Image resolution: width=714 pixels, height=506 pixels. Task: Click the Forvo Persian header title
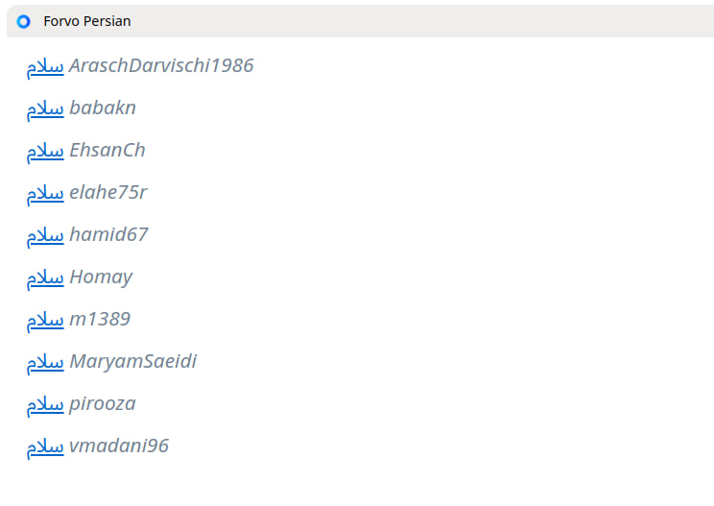(x=86, y=21)
